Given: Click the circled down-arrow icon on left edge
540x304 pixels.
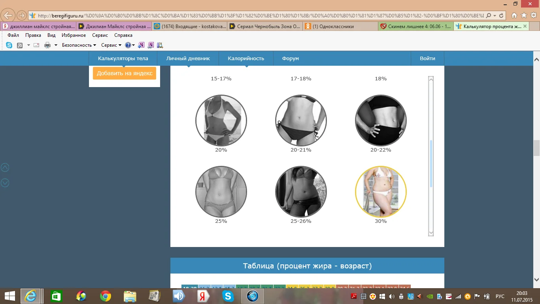Looking at the screenshot, I should click(x=5, y=182).
